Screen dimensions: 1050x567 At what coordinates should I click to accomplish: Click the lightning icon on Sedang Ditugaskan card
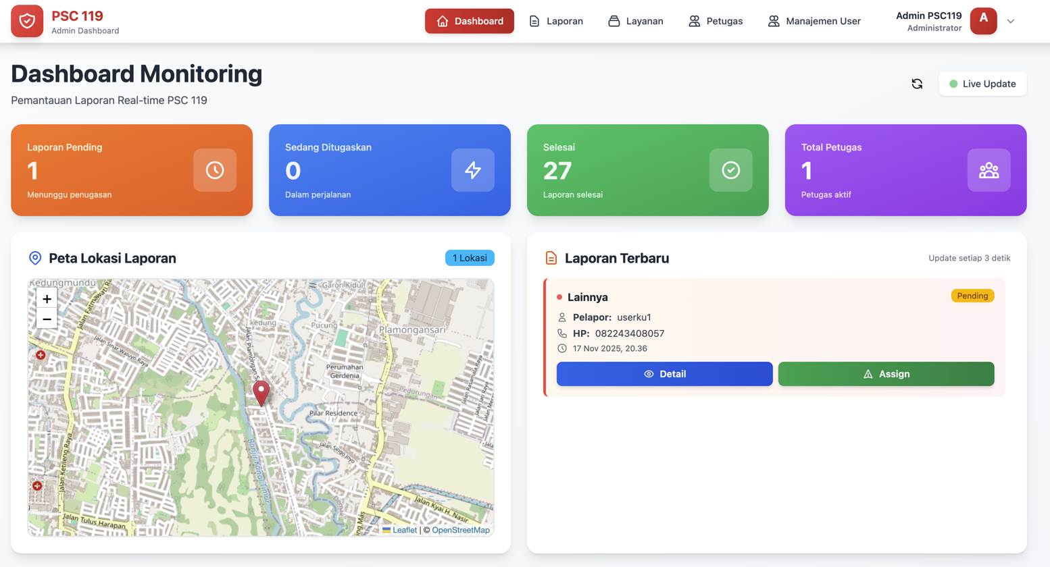point(473,170)
